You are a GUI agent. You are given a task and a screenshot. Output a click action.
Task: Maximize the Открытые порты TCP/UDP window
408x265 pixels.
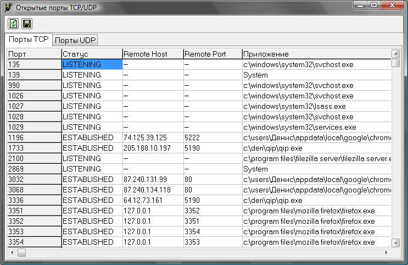373,5
